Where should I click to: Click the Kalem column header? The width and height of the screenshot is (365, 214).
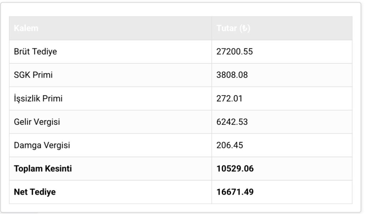pos(26,28)
